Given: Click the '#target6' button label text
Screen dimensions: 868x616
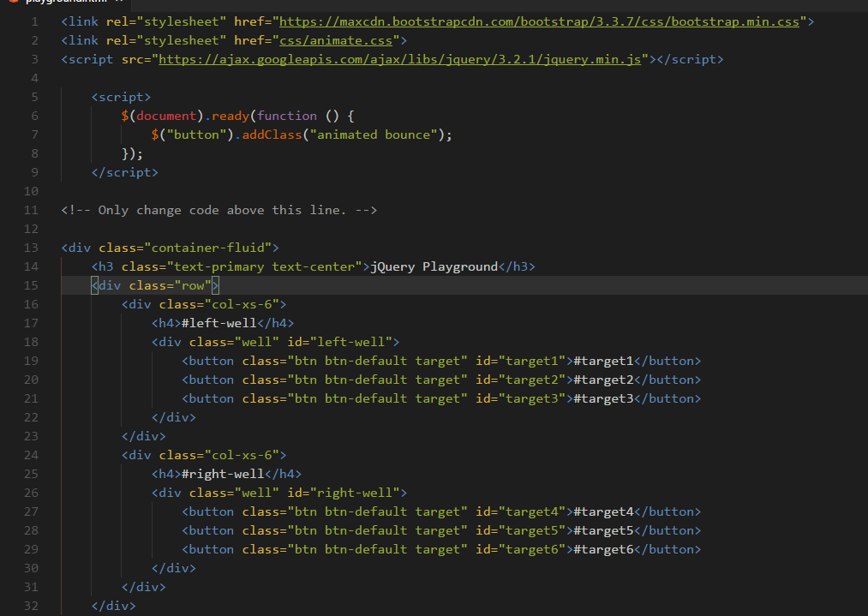Looking at the screenshot, I should pyautogui.click(x=603, y=549).
